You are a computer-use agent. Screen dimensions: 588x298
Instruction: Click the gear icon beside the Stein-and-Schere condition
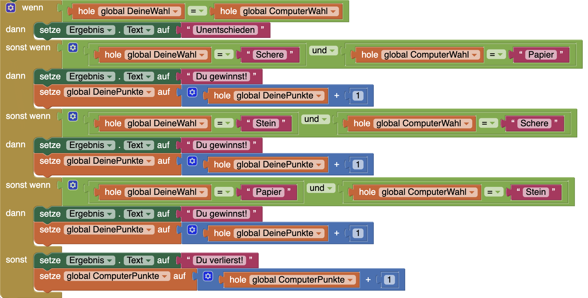[73, 116]
